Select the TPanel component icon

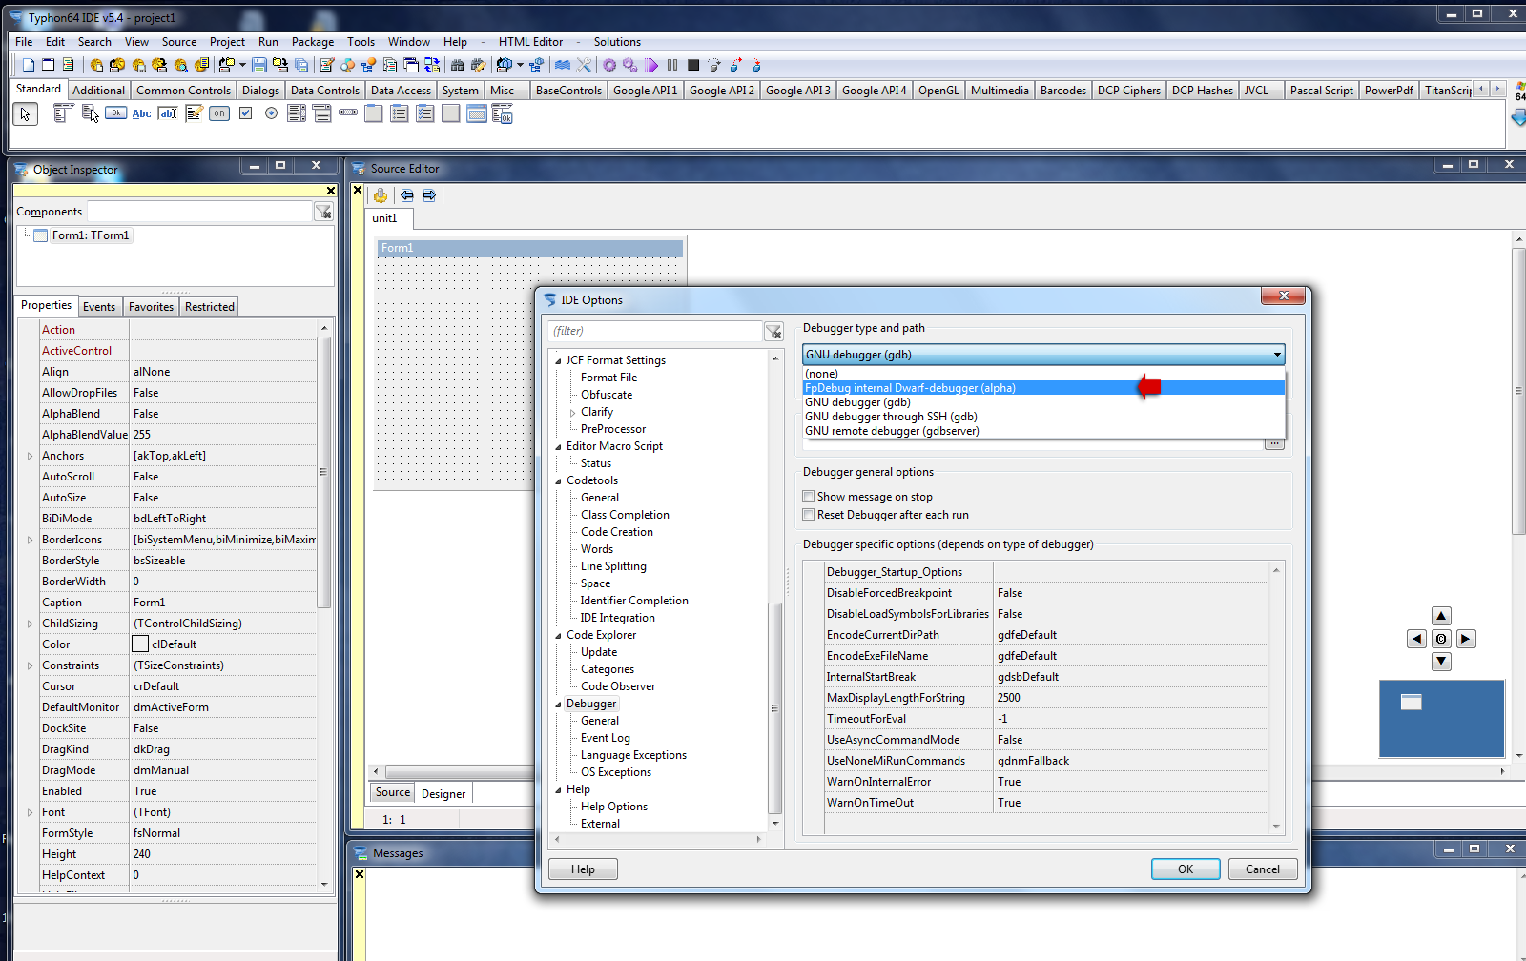point(451,113)
